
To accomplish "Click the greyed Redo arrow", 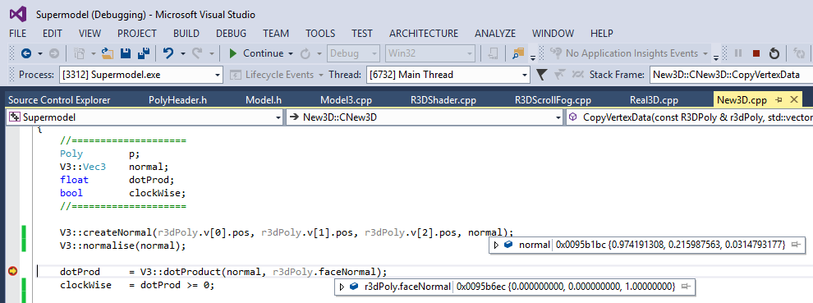I will pos(197,53).
